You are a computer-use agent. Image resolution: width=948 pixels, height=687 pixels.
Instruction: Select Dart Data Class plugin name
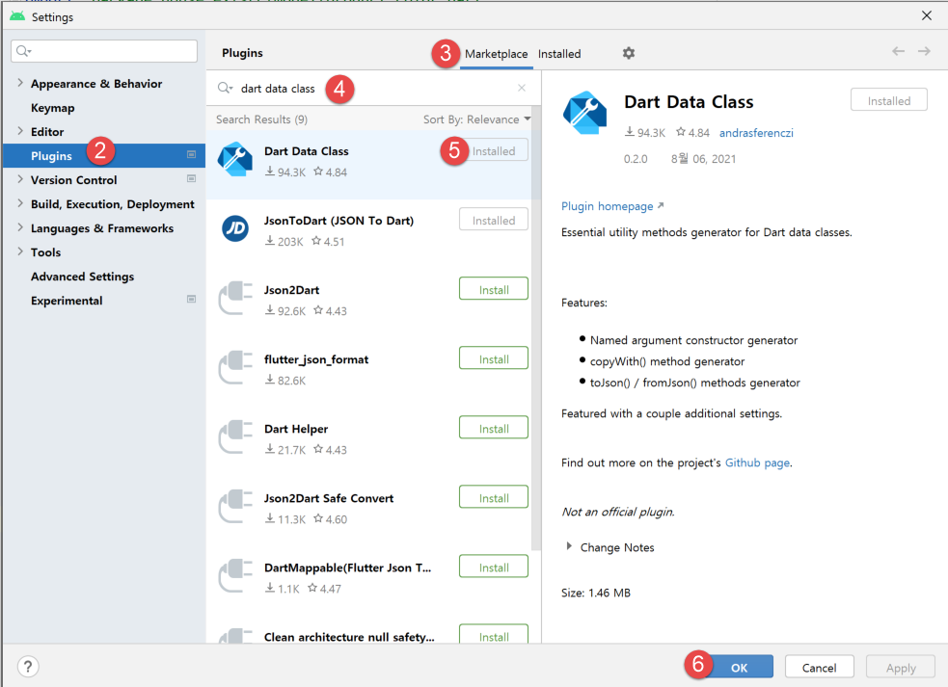tap(306, 151)
